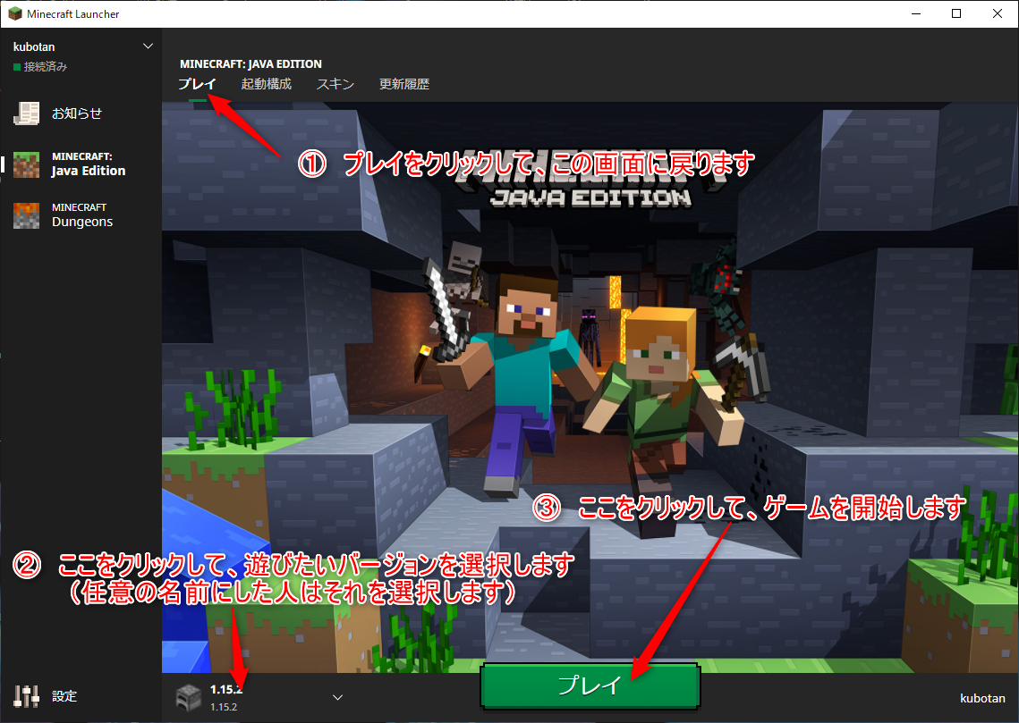This screenshot has height=723, width=1019.
Task: Maximize the Minecraft Launcher window
Action: tap(956, 14)
